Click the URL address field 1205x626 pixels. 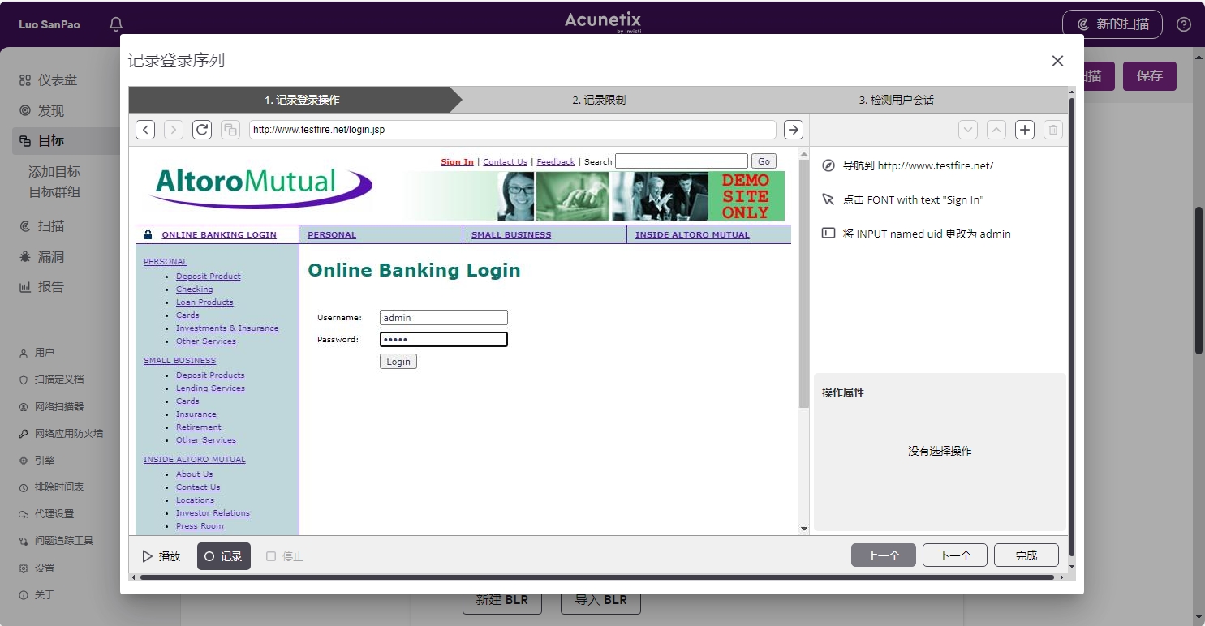coord(513,129)
